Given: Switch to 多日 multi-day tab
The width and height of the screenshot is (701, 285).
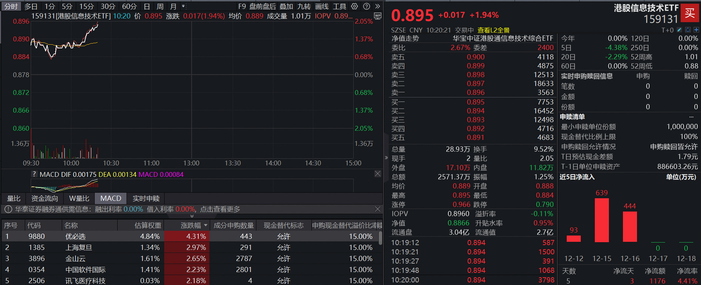Looking at the screenshot, I should point(31,6).
